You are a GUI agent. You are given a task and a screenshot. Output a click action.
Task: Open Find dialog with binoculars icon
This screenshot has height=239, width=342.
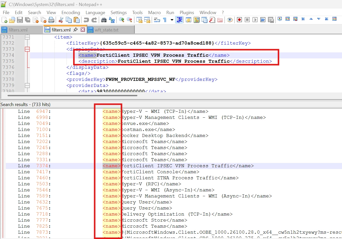104,20
